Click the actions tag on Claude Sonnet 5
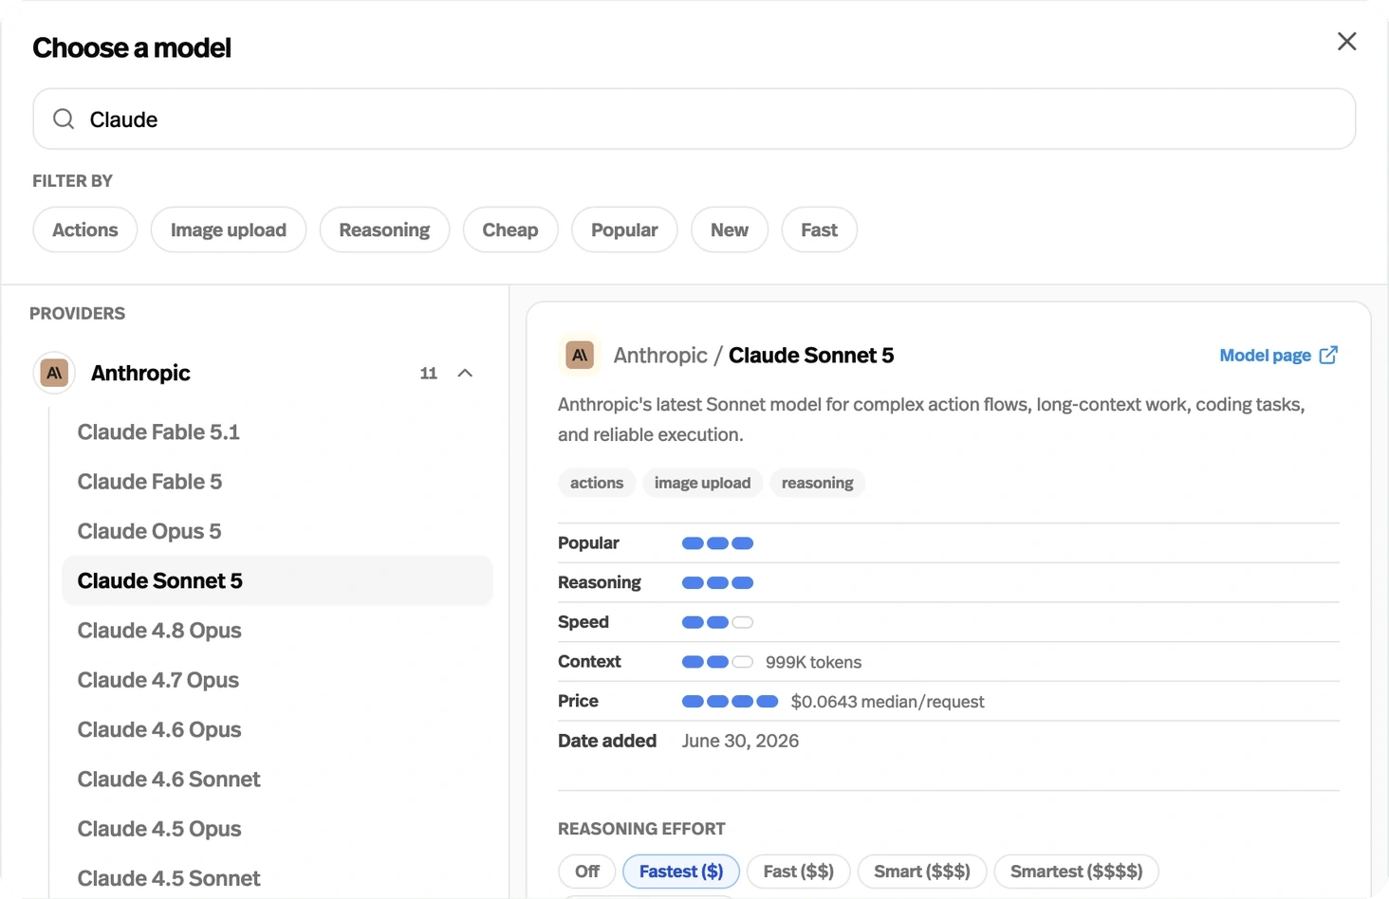Screen dimensions: 1389x899 (597, 483)
